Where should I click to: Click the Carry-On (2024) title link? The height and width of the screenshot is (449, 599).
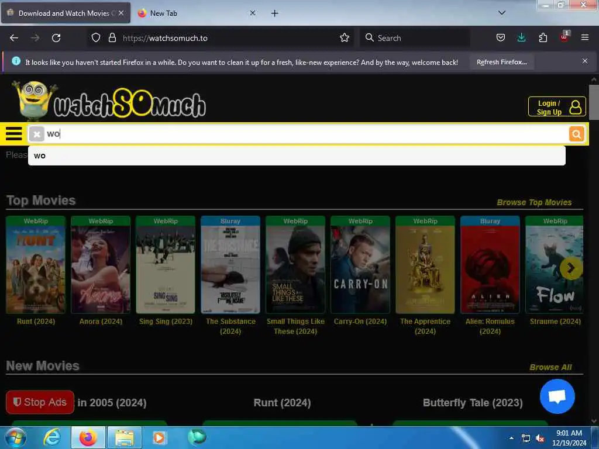pos(360,322)
